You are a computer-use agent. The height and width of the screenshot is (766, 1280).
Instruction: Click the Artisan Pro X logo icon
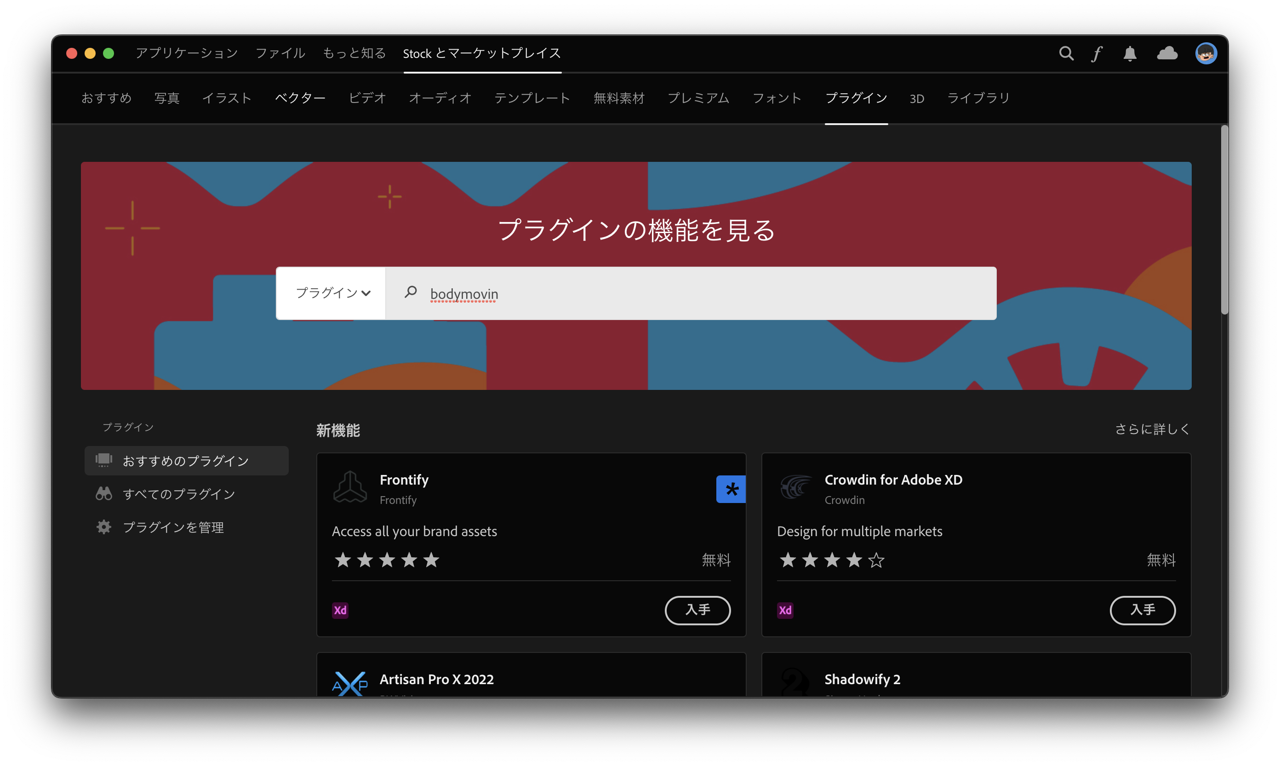[350, 683]
